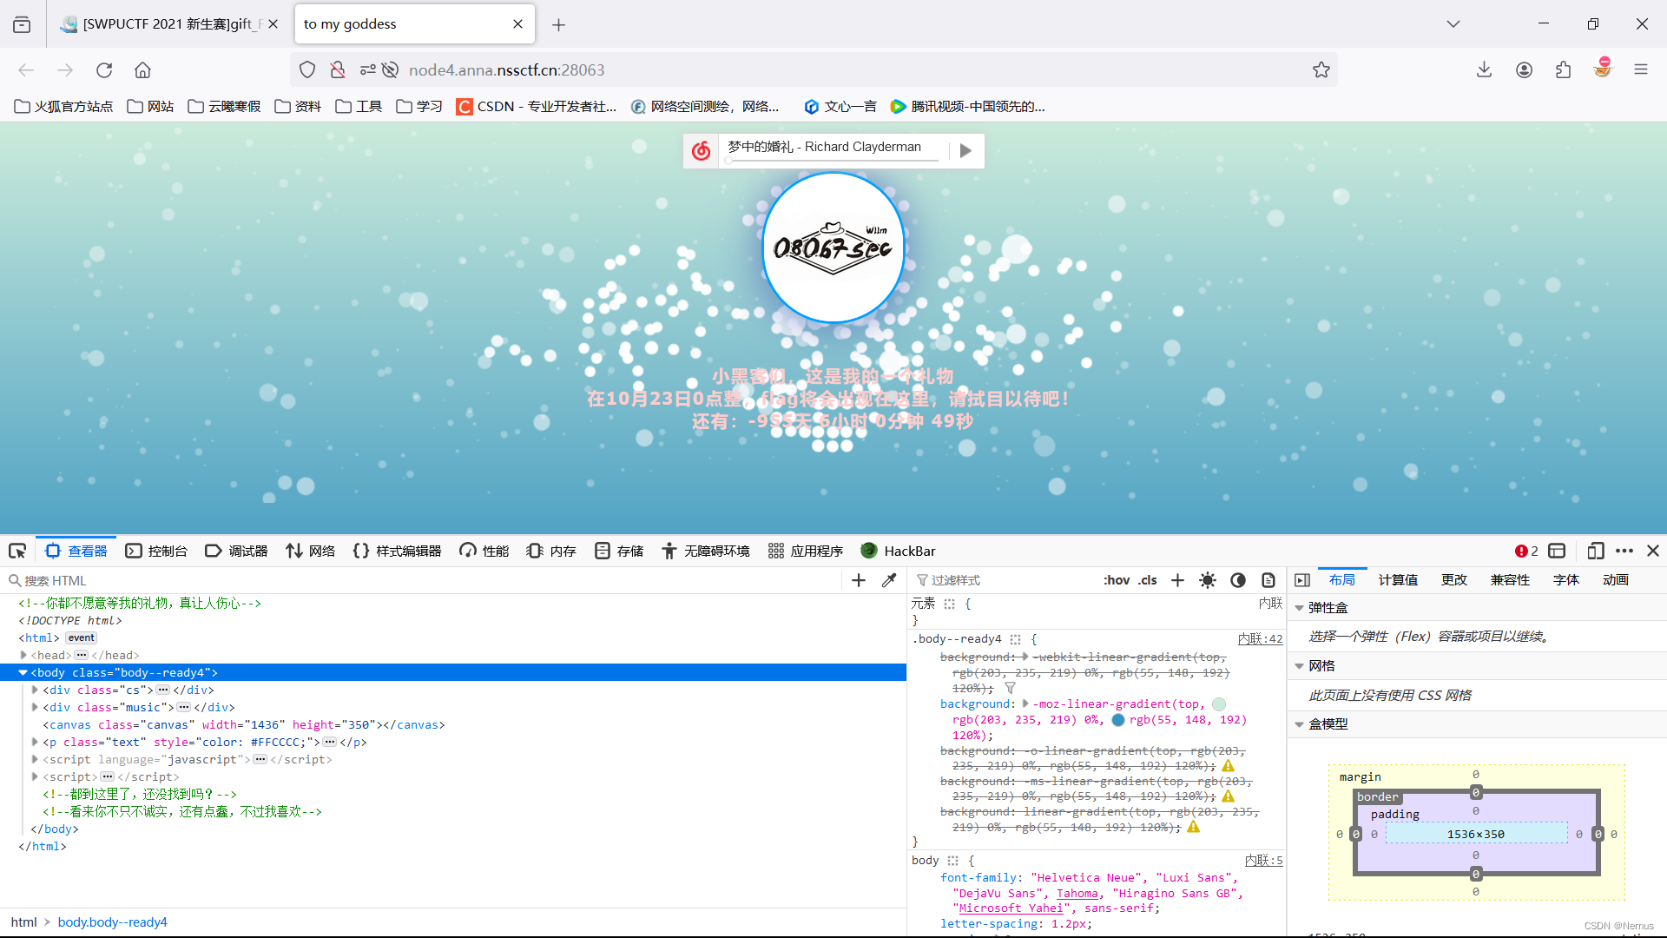Collapse the body--ready4 node

[x=23, y=672]
